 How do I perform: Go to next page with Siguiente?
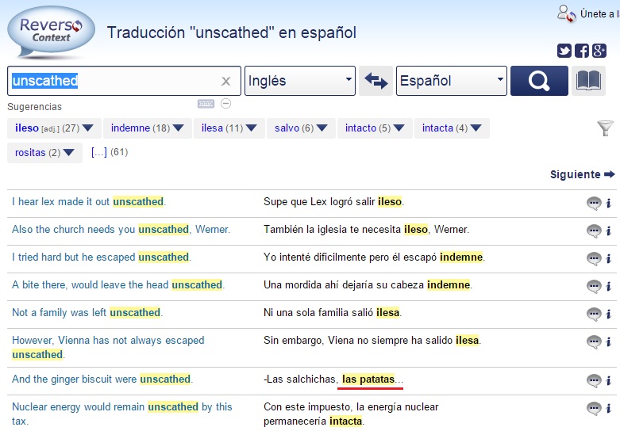click(582, 174)
